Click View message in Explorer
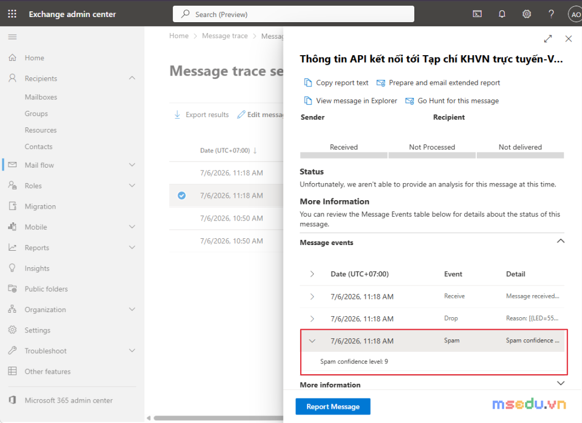Screen dimensions: 582x423 tap(350, 101)
